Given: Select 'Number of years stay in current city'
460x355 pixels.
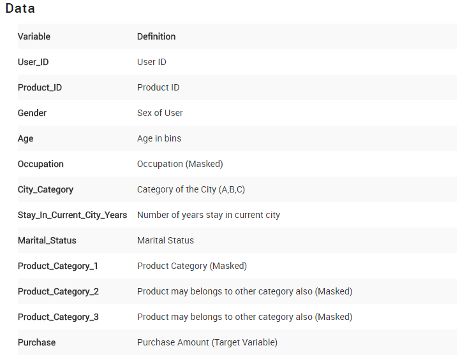Looking at the screenshot, I should pos(209,215).
